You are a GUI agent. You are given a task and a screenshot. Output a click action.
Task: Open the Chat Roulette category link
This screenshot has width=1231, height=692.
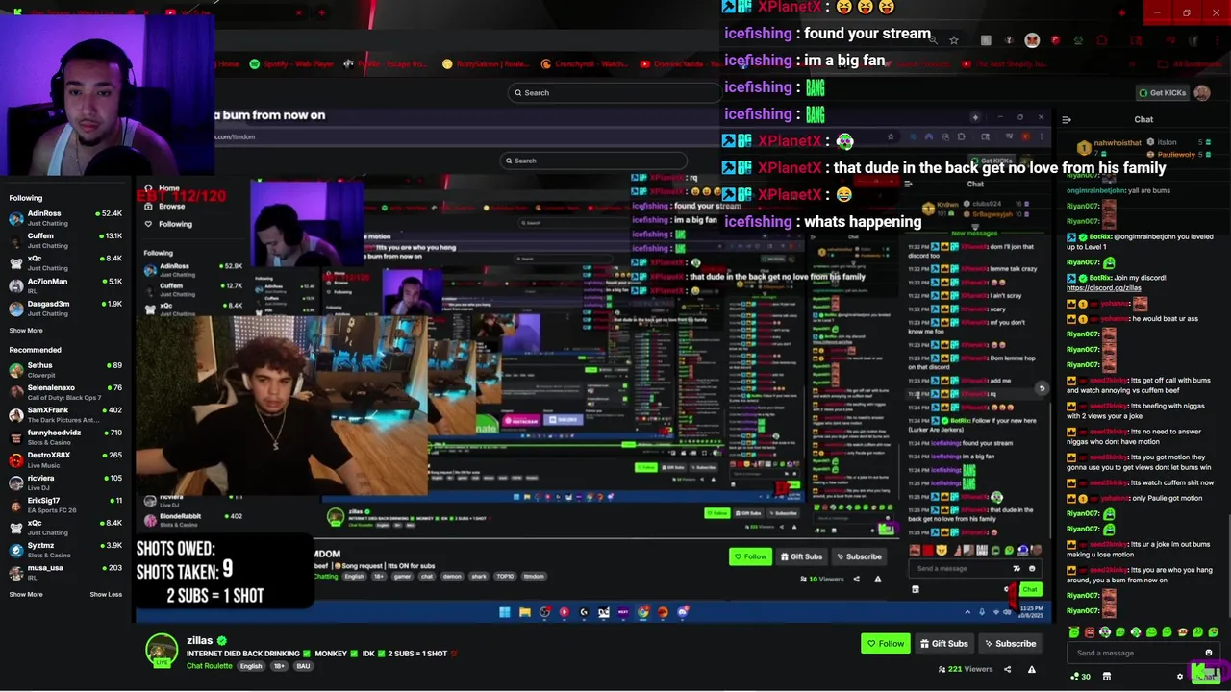click(x=210, y=666)
